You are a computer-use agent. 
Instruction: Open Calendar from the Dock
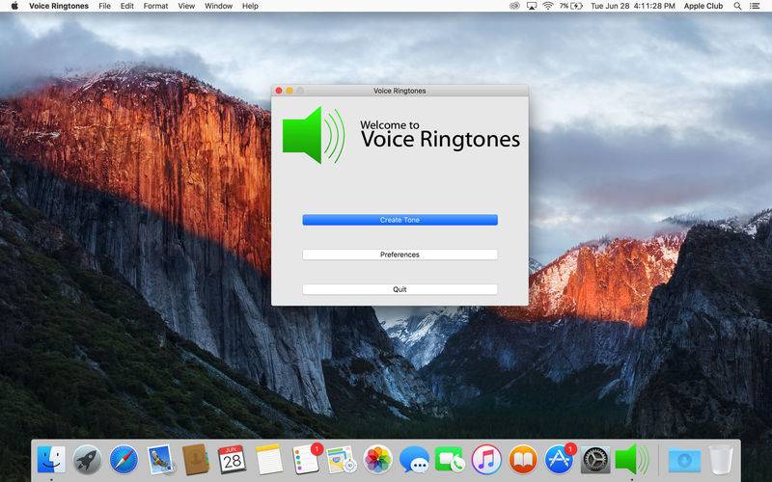(232, 460)
